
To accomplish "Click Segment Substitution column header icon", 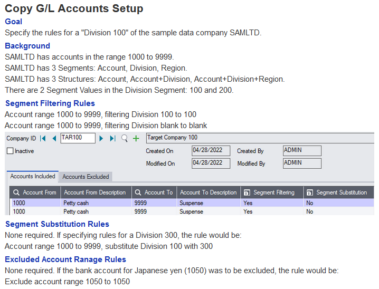I will click(309, 192).
